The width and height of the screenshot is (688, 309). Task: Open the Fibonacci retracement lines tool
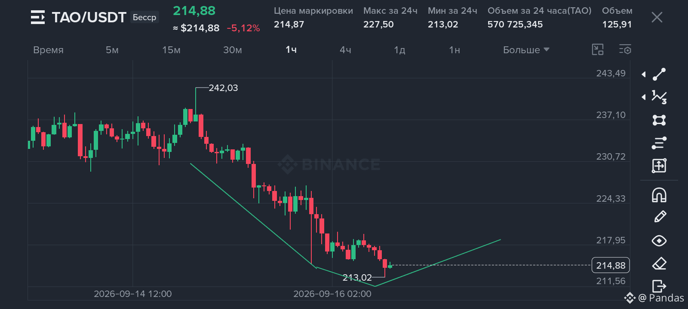click(659, 142)
